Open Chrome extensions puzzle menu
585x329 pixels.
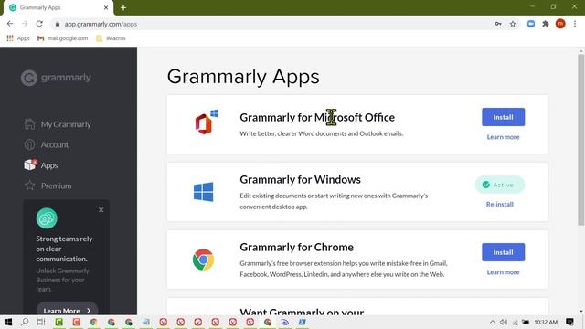point(546,24)
